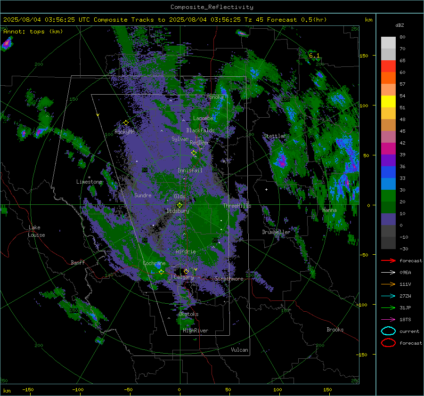
Task: Click the Airdrie label
Action: click(186, 251)
